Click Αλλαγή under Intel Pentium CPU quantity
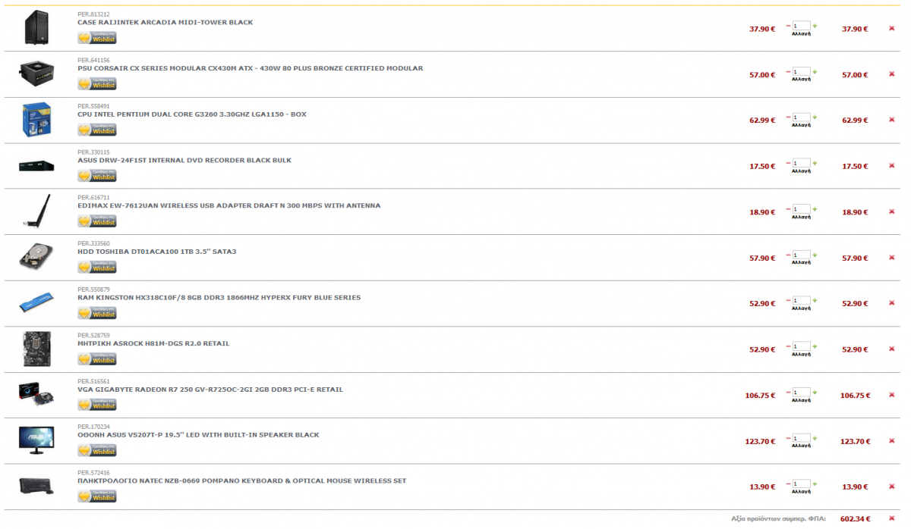 (x=801, y=125)
